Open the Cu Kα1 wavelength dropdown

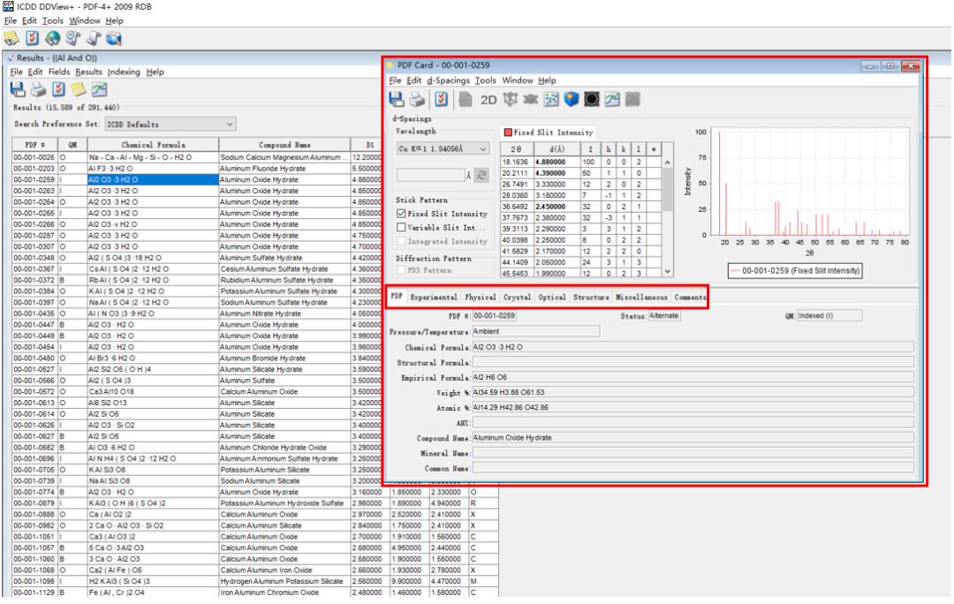(443, 148)
